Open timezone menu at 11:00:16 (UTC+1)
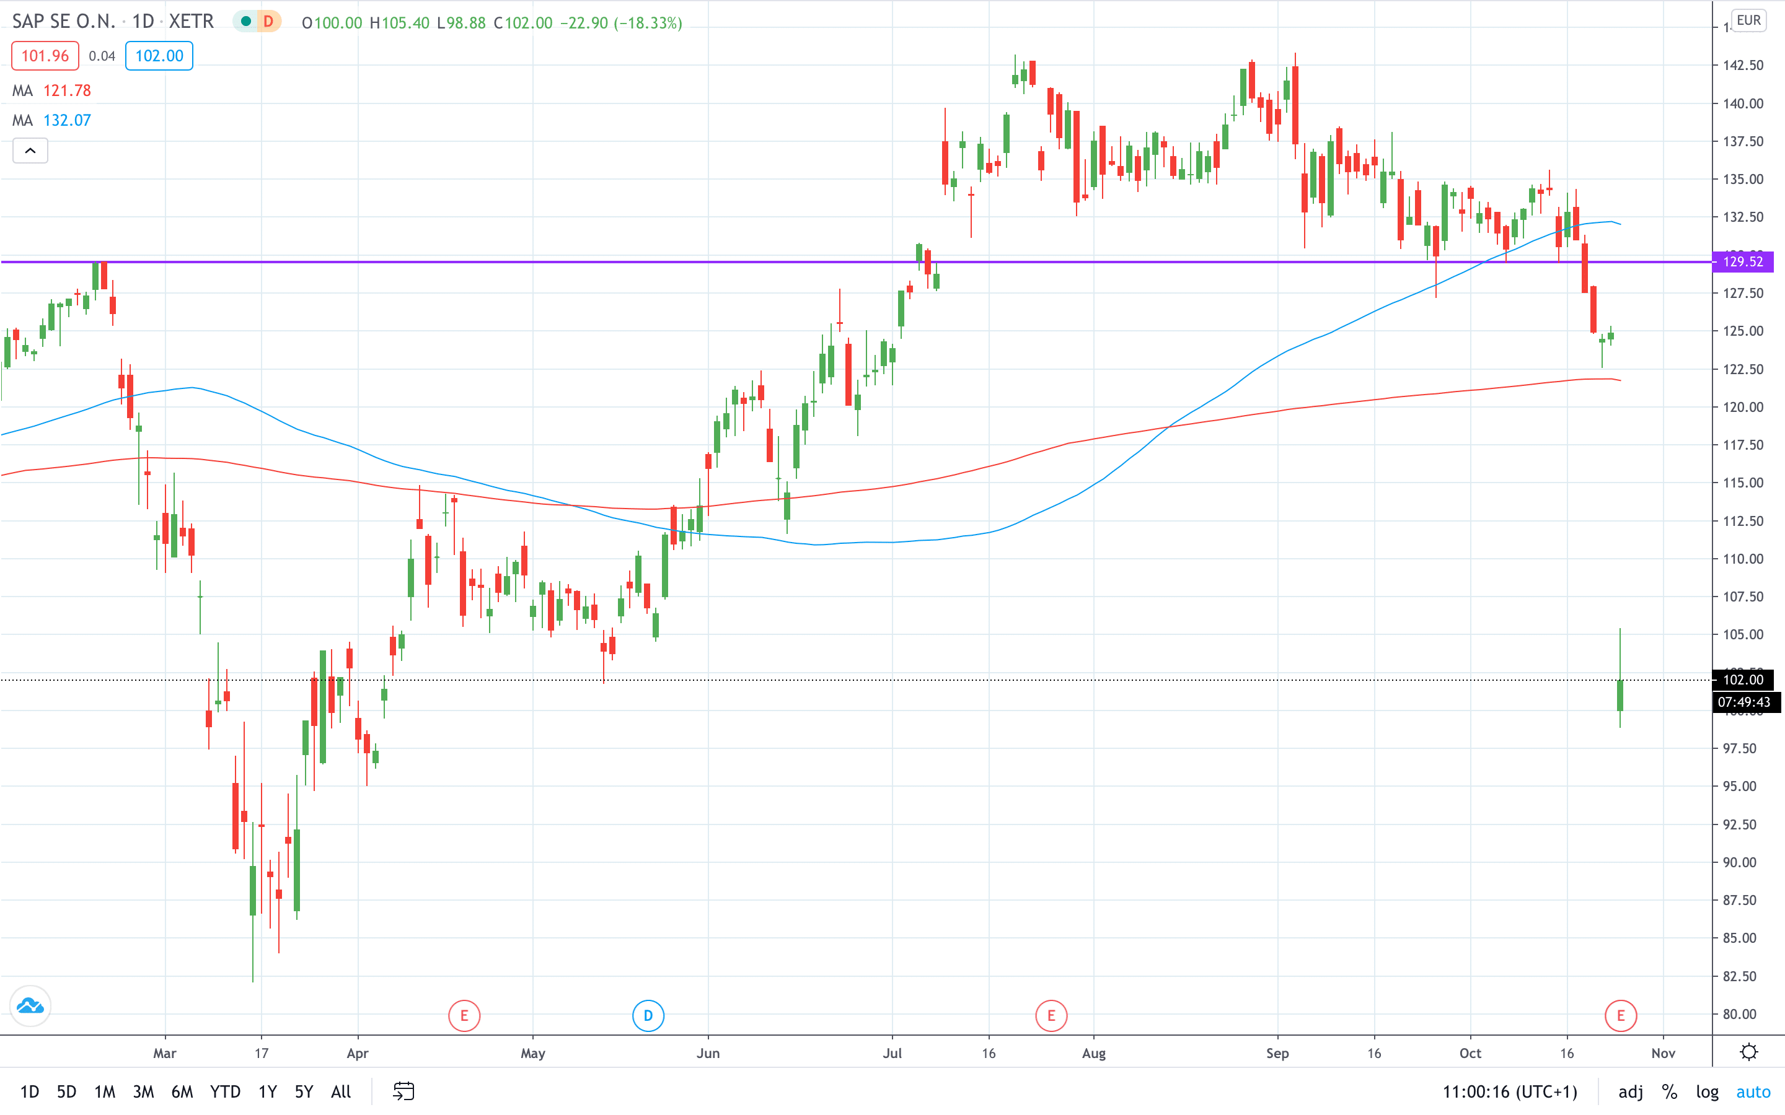The image size is (1785, 1115). (x=1509, y=1091)
